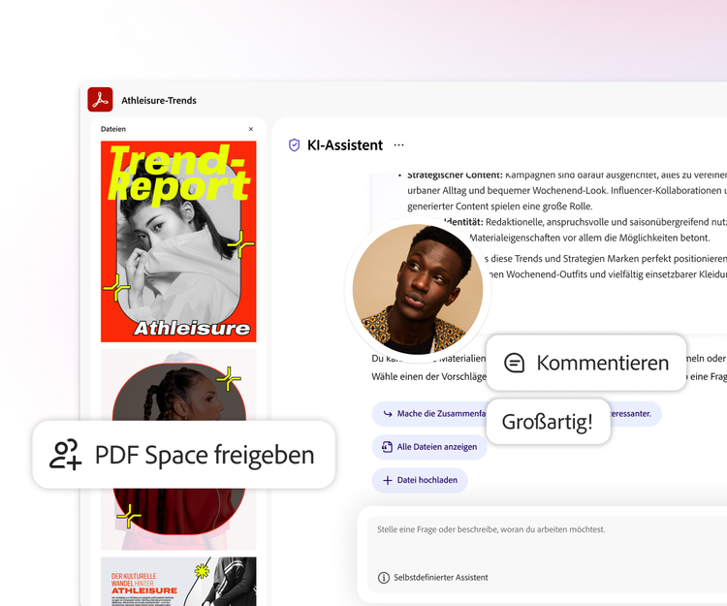Open the Trend-Report Athleisure thumbnail

click(x=178, y=241)
